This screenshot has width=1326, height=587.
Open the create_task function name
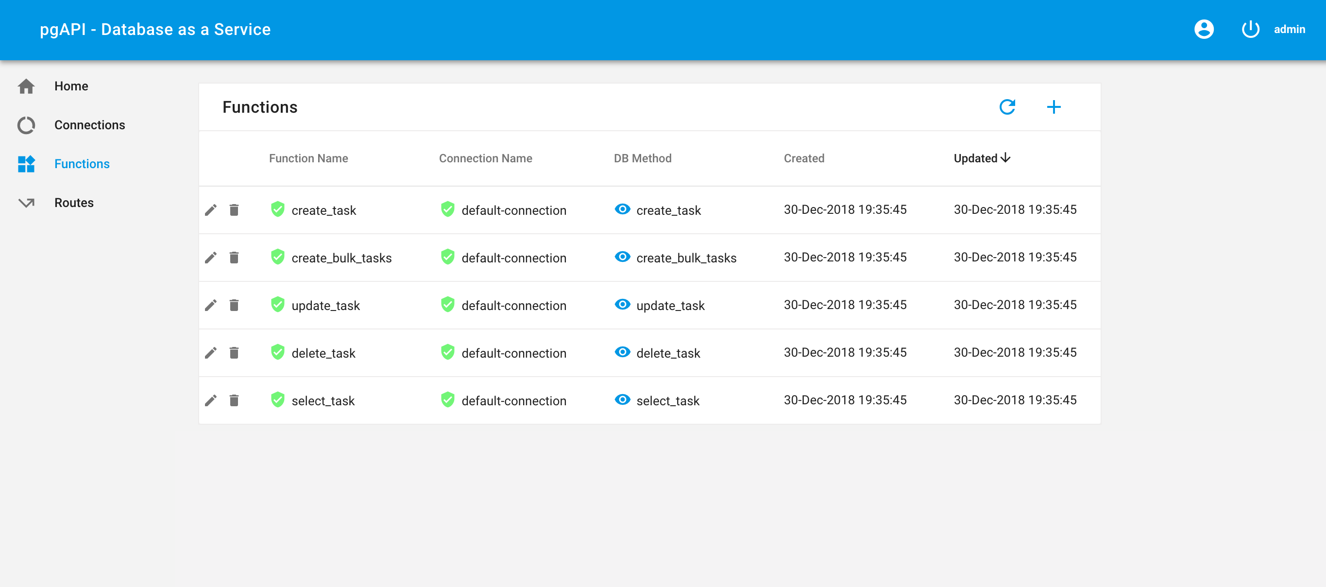click(324, 210)
